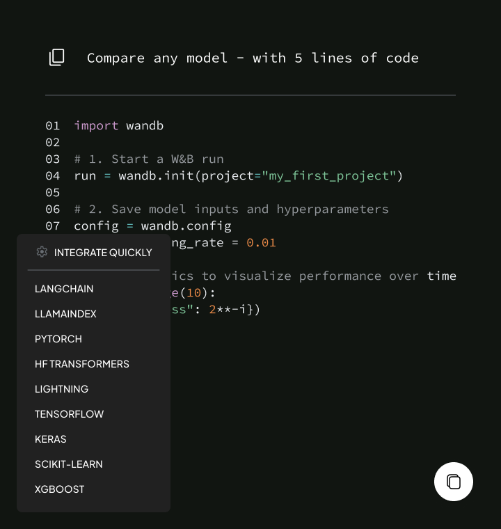Viewport: 501px width, 529px height.
Task: Click the INTEGRATE QUICKLY heading
Action: point(103,253)
